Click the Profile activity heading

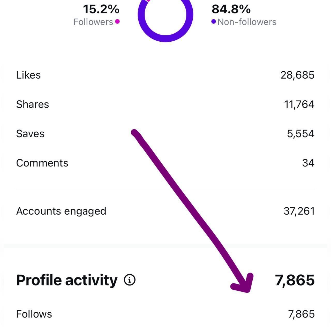click(67, 280)
